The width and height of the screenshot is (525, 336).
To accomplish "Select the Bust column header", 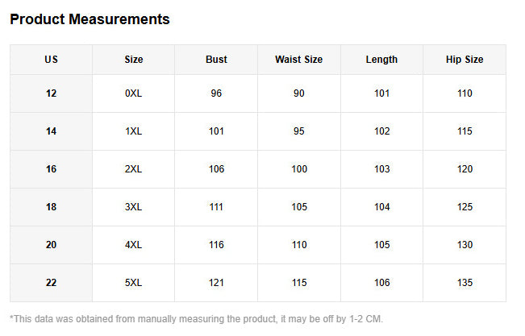I will [x=216, y=60].
